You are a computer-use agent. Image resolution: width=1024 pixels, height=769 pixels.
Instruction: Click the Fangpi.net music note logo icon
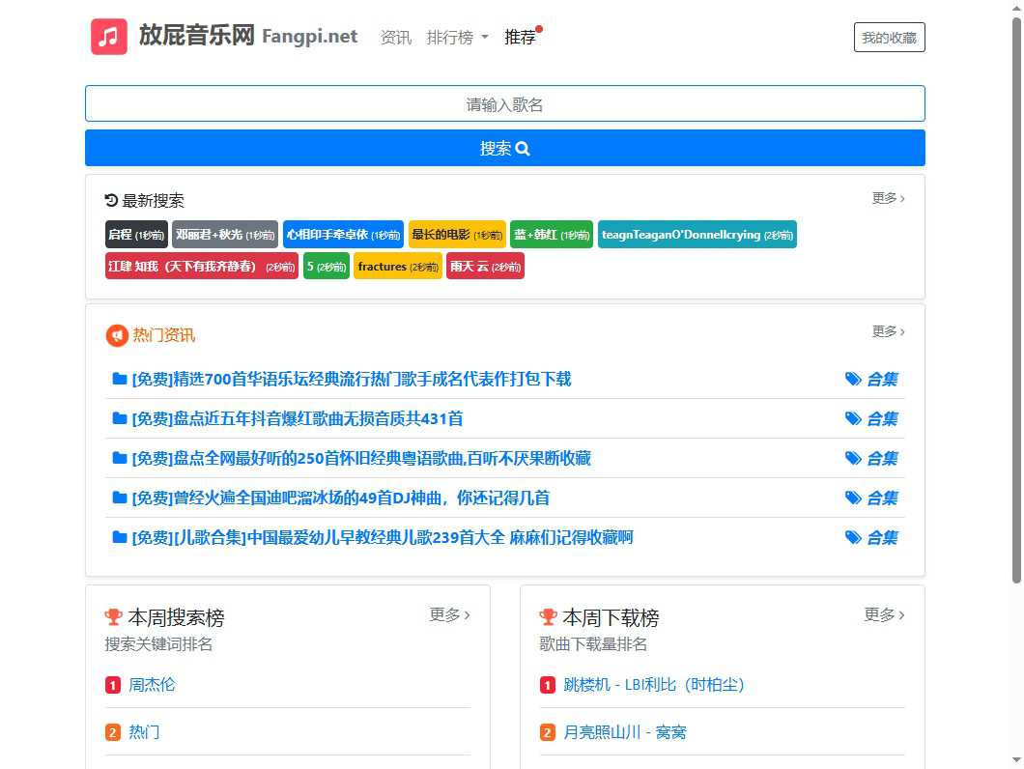(x=108, y=36)
